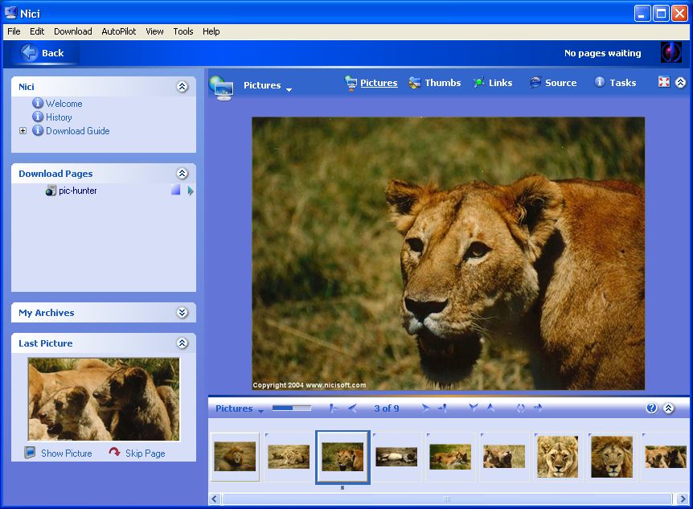Open the View menu
Screen dimensions: 693x509
click(154, 31)
